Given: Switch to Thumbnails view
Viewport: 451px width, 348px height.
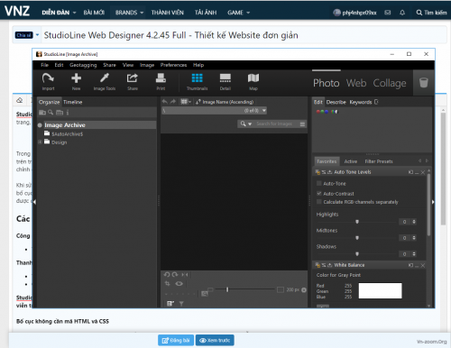Looking at the screenshot, I should click(x=198, y=78).
